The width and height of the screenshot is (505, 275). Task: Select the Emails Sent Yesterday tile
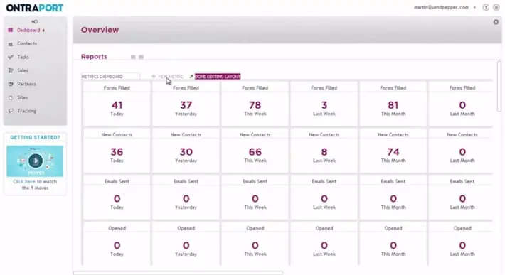186,197
